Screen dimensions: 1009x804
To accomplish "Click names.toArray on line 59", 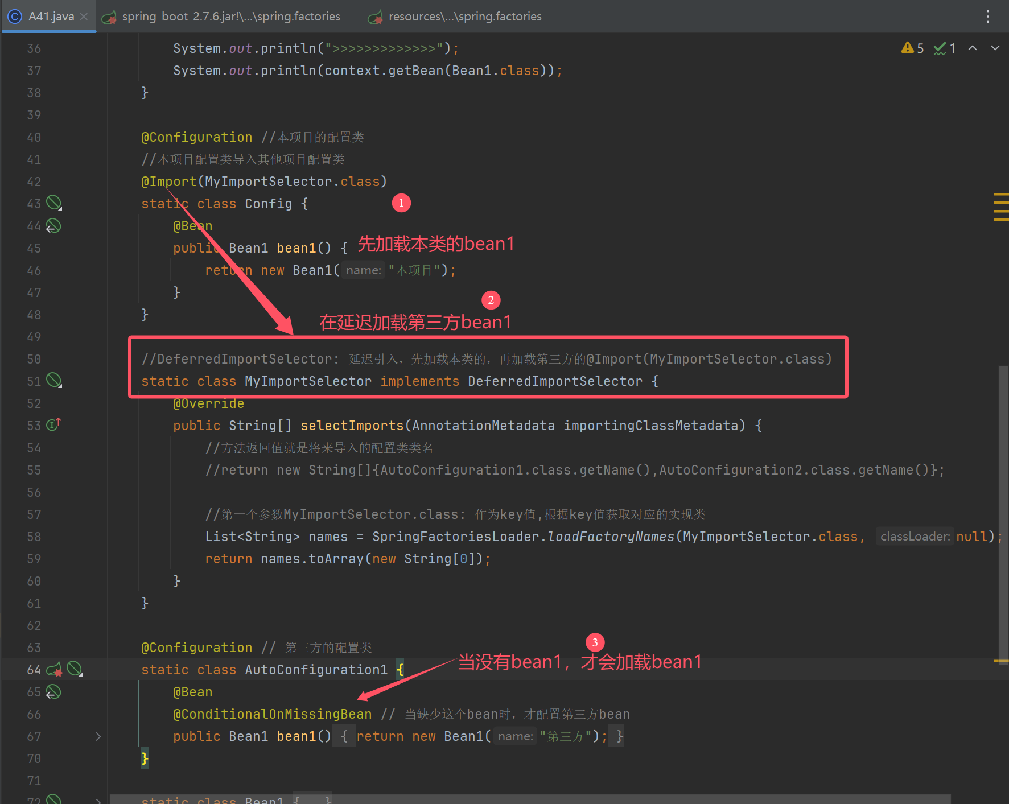I will tap(312, 559).
